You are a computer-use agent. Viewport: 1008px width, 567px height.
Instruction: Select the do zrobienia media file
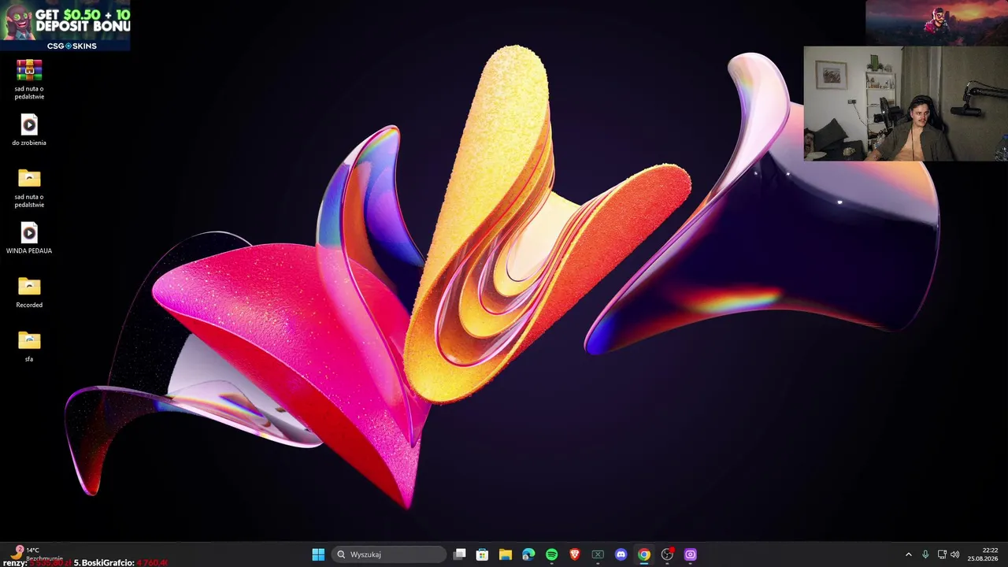coord(29,130)
